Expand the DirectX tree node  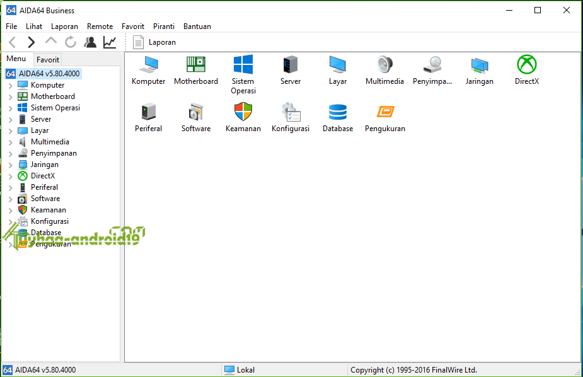[11, 177]
